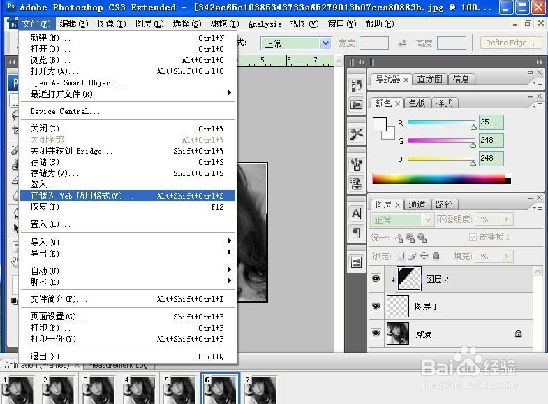Screen dimensions: 548x404
Task: Click the toolbox collapse double arrow
Action: coord(12,62)
